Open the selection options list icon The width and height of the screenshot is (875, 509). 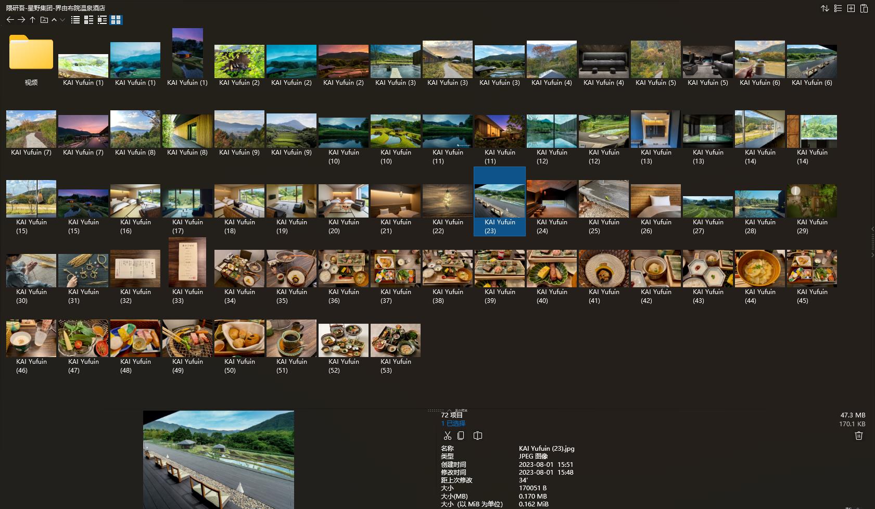pos(838,8)
